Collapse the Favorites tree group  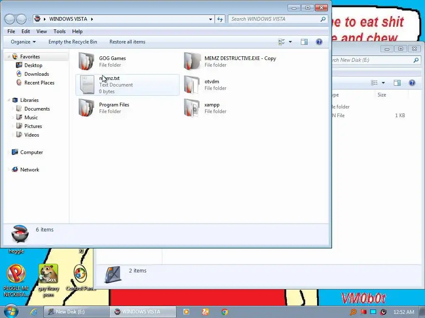tap(9, 56)
